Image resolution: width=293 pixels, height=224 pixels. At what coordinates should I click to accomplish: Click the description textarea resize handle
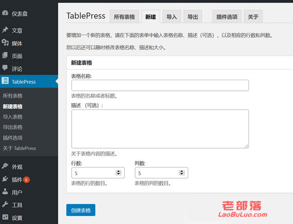246,146
